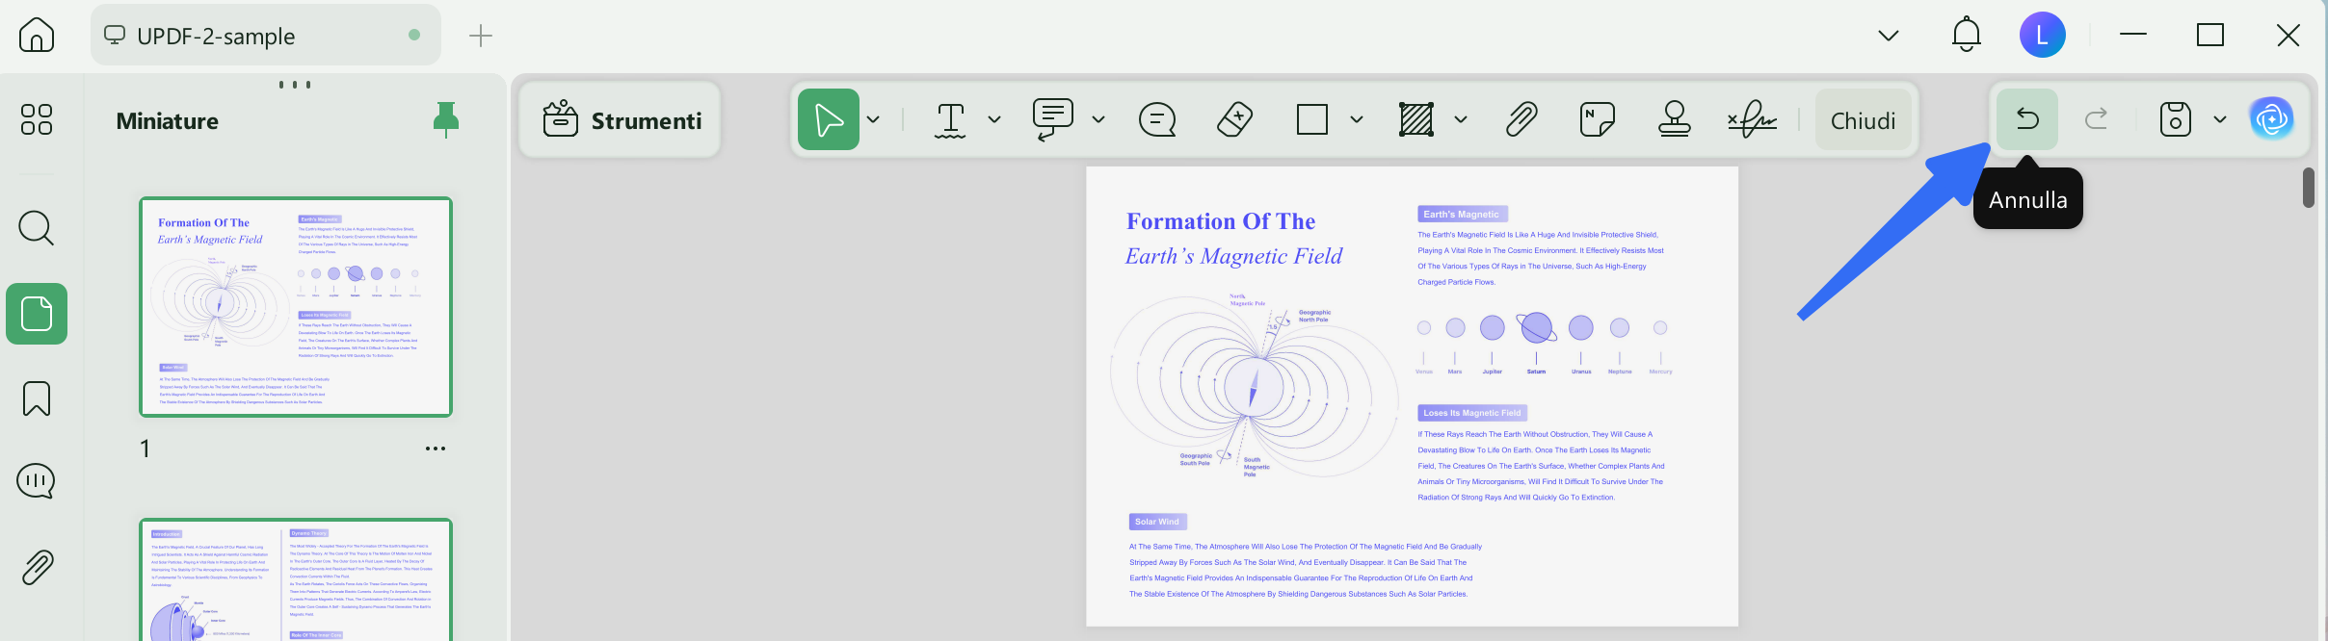
Task: Click the Chiudi button
Action: 1863,120
